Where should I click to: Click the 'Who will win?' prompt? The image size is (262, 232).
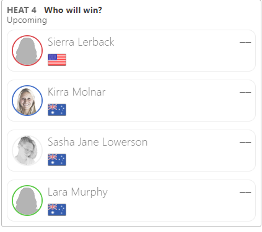coord(73,10)
